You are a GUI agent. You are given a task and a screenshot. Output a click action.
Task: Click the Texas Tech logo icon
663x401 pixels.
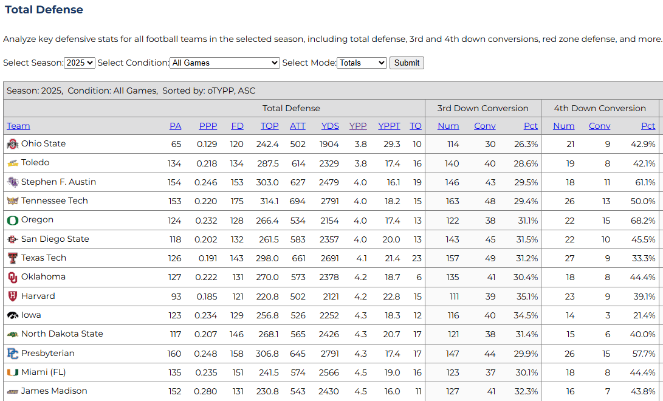[12, 258]
